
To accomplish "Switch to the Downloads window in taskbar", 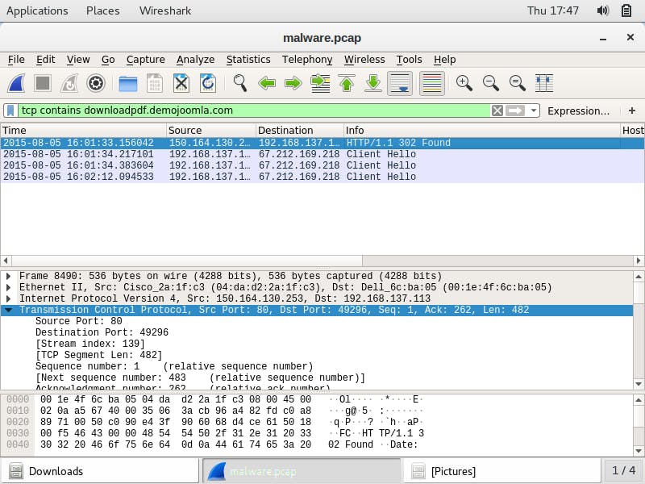I will (100, 471).
